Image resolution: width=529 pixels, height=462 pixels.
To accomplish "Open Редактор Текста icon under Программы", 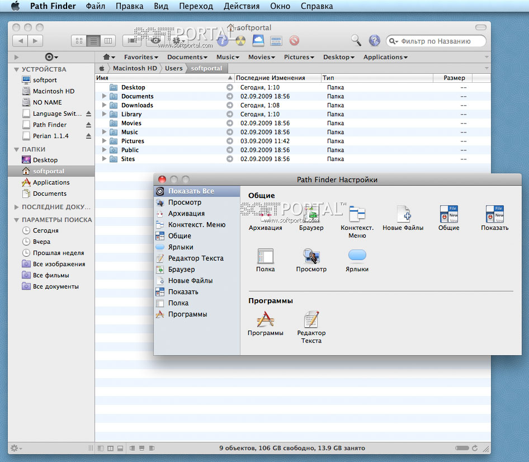I will click(x=311, y=320).
